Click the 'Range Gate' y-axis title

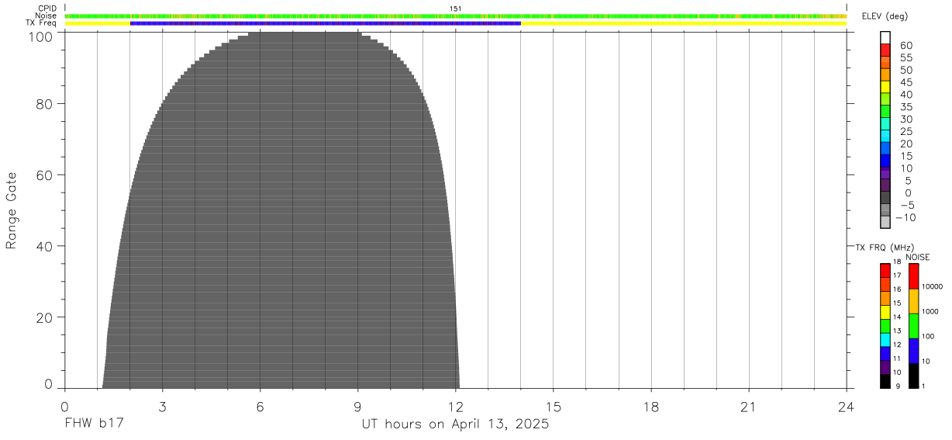point(12,210)
